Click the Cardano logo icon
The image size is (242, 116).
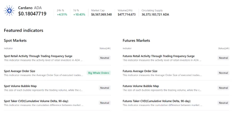click(x=9, y=11)
